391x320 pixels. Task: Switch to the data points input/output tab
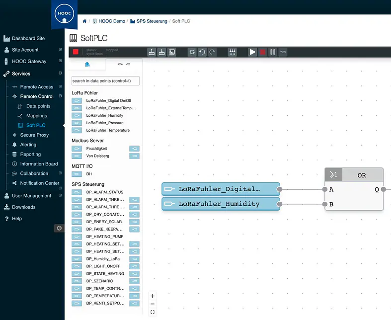coord(124,65)
